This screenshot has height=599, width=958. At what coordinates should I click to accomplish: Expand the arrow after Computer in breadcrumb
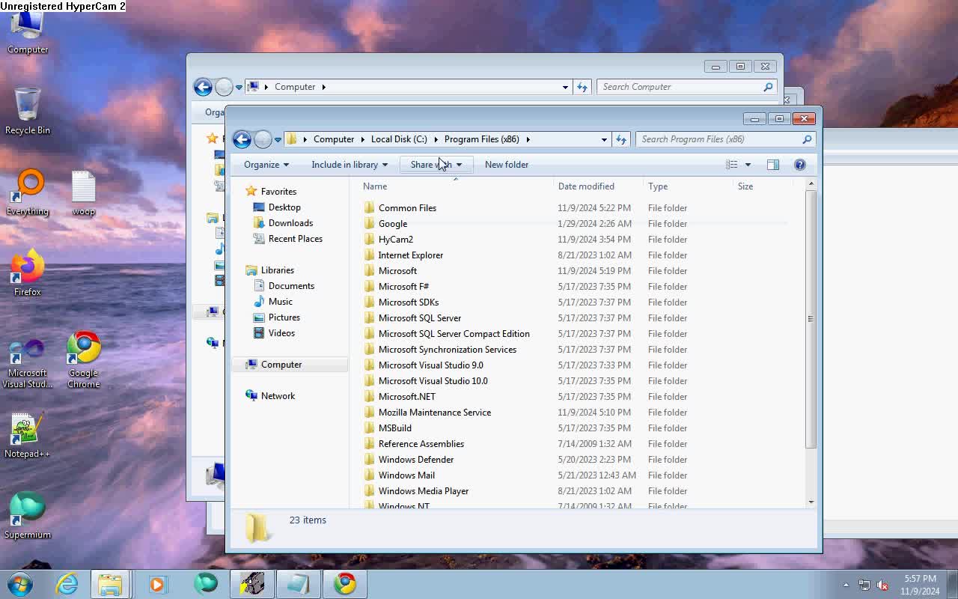click(363, 139)
